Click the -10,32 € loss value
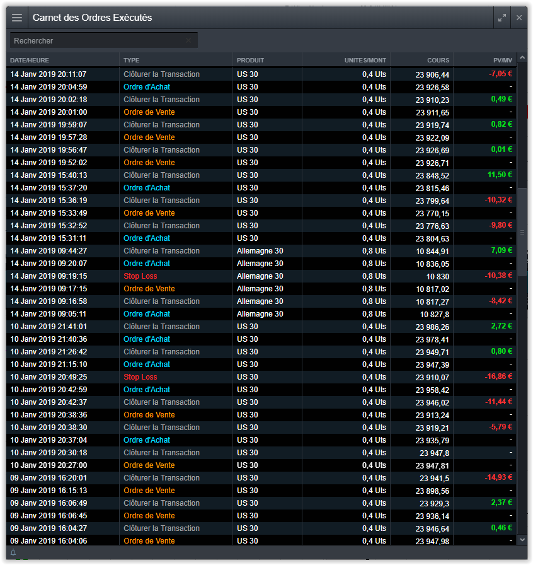Viewport: 533px width, 565px height. click(499, 200)
